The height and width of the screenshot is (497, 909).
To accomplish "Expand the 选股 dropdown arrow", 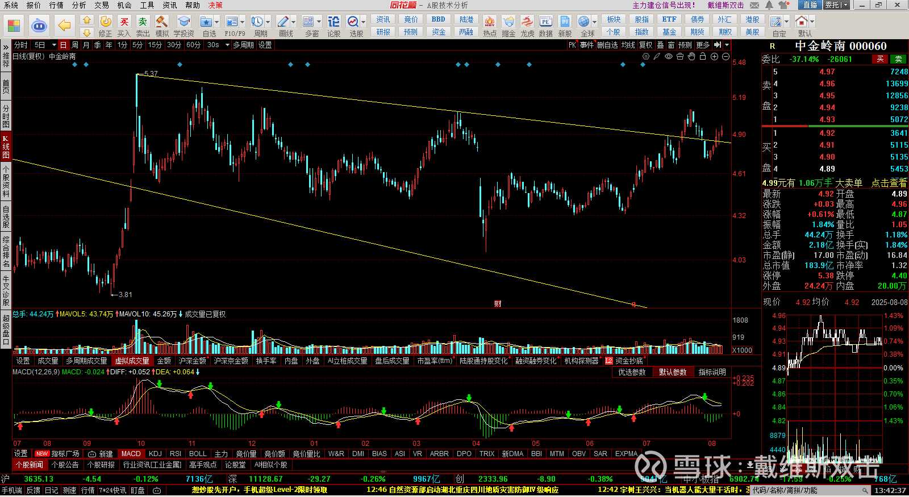I will click(x=363, y=22).
